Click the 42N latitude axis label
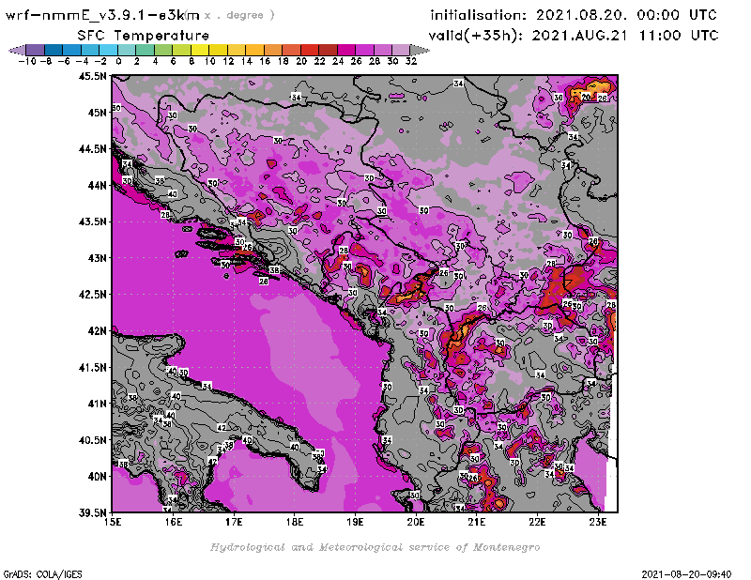This screenshot has height=580, width=751. [x=97, y=331]
